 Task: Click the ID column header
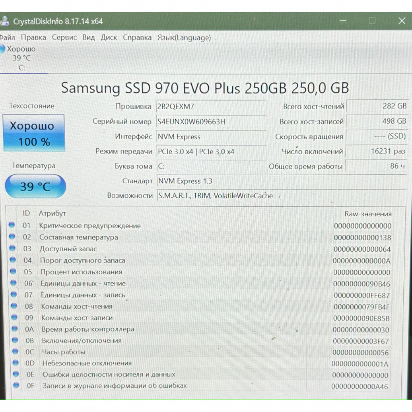pyautogui.click(x=26, y=213)
